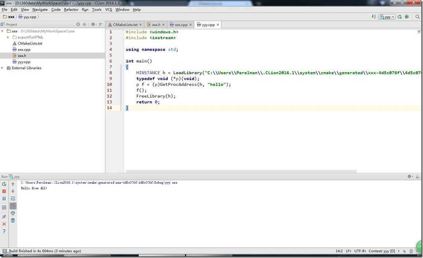Screen dimensions: 423x258
Task: Click xxx breadcrumb in navigation bar
Action: 9,17
